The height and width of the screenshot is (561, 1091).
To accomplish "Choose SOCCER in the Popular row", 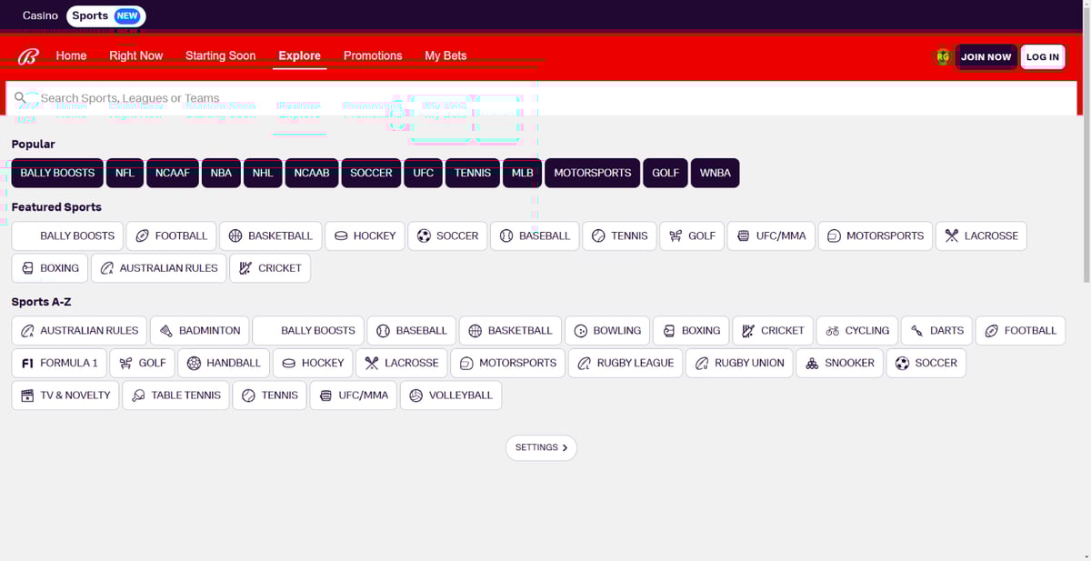I will click(372, 173).
